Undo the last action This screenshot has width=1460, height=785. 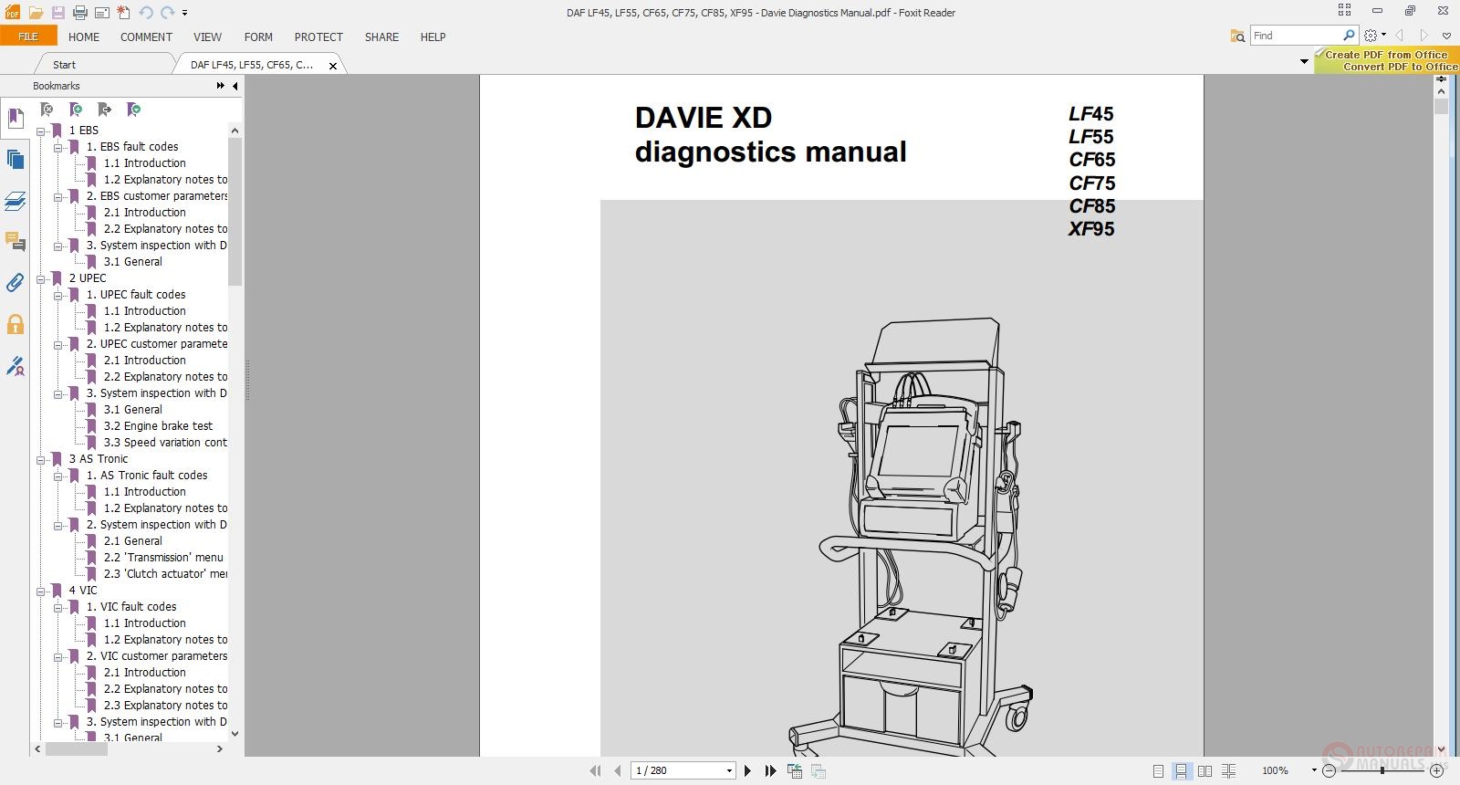145,13
